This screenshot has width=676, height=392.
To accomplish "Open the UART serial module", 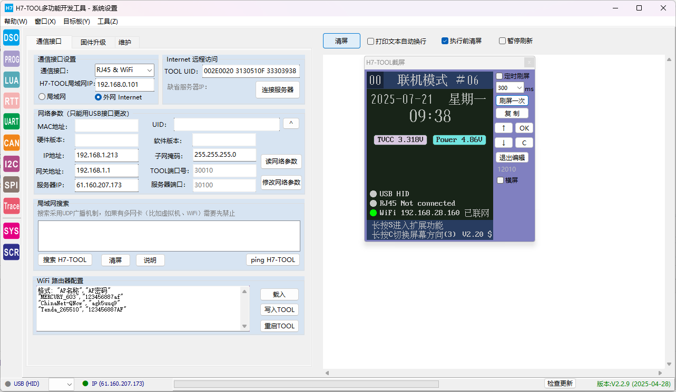I will 12,122.
